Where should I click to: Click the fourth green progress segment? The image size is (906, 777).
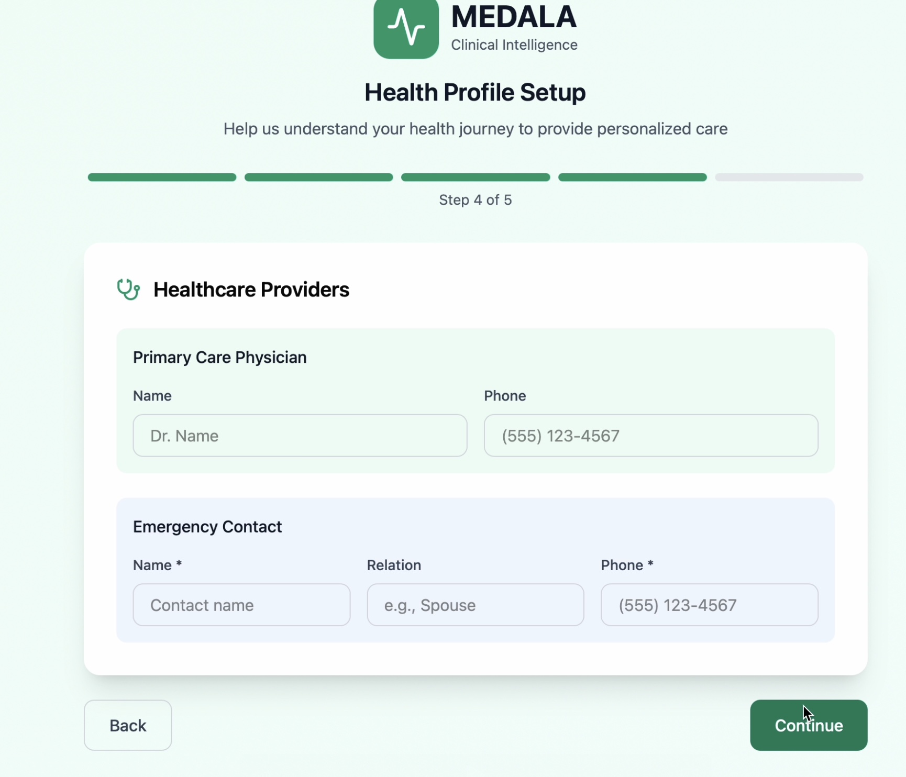[x=633, y=177]
